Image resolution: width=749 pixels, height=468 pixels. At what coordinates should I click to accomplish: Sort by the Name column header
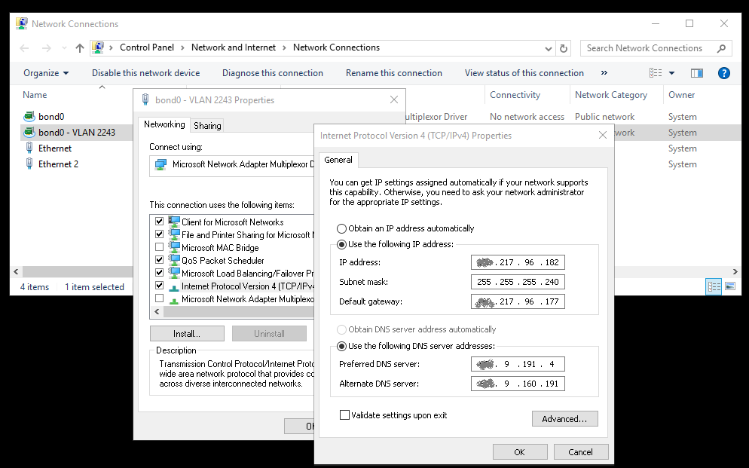(35, 95)
